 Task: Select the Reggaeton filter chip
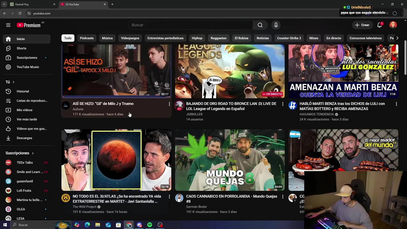218,38
